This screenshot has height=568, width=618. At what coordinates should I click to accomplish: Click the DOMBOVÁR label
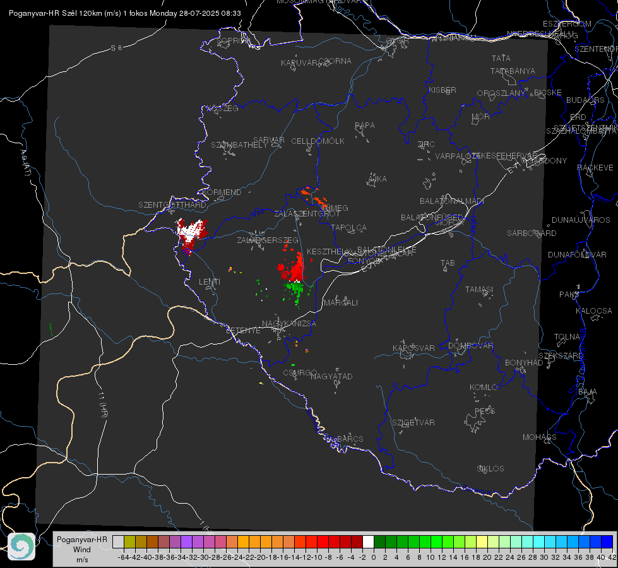tap(470, 346)
